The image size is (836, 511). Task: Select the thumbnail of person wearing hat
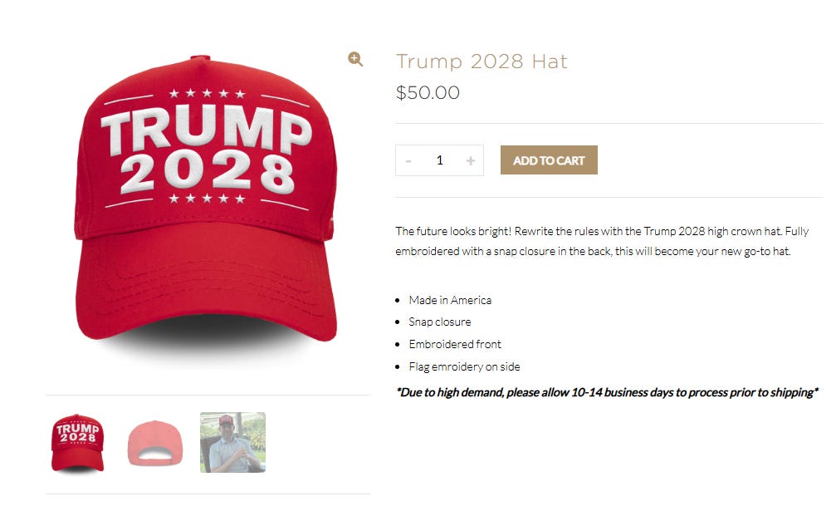233,443
